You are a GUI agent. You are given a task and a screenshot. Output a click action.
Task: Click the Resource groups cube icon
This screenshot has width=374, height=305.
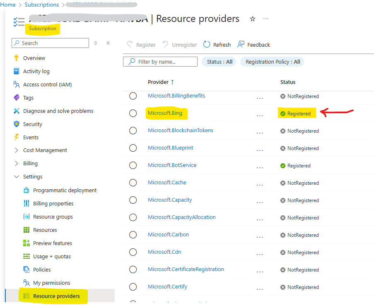click(x=27, y=217)
